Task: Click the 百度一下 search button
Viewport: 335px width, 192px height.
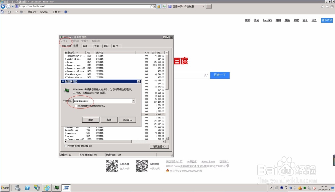Action: (220, 75)
